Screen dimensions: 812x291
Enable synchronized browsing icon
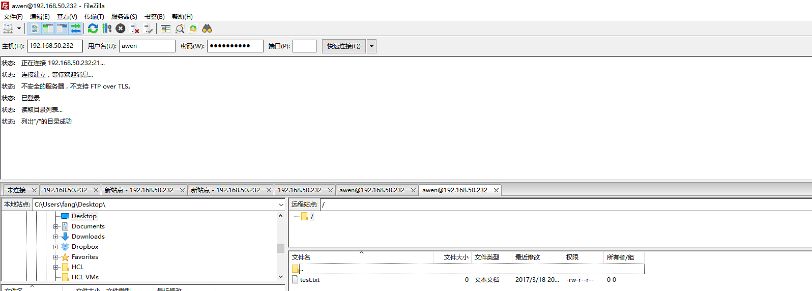pos(193,28)
